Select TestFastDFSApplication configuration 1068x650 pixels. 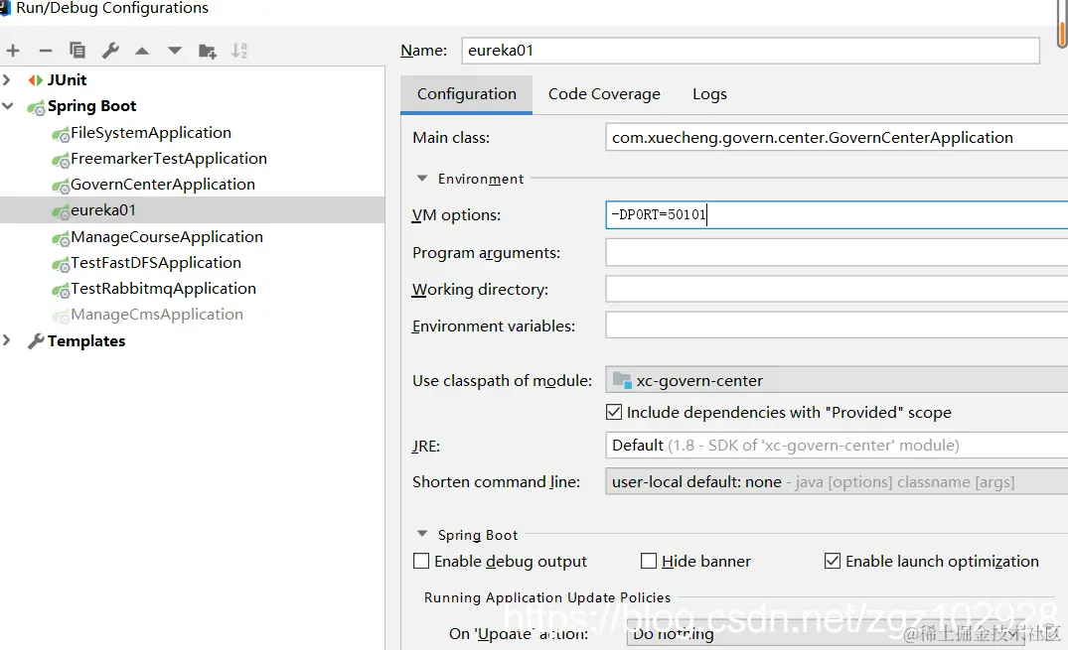(x=155, y=263)
